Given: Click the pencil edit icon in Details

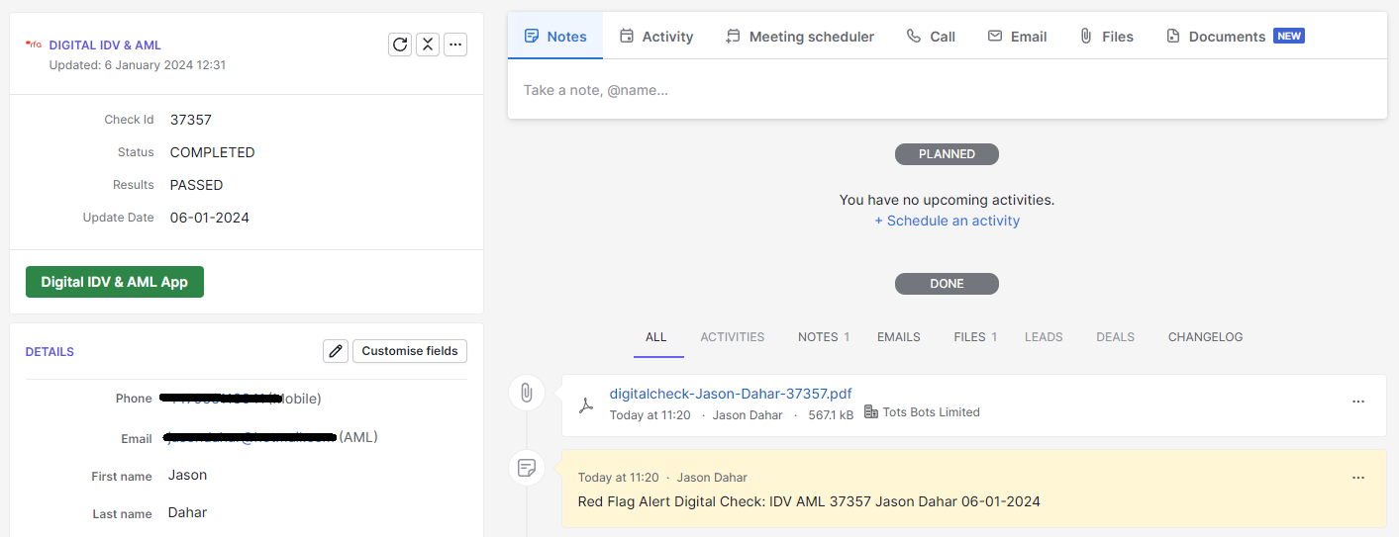Looking at the screenshot, I should tap(336, 351).
